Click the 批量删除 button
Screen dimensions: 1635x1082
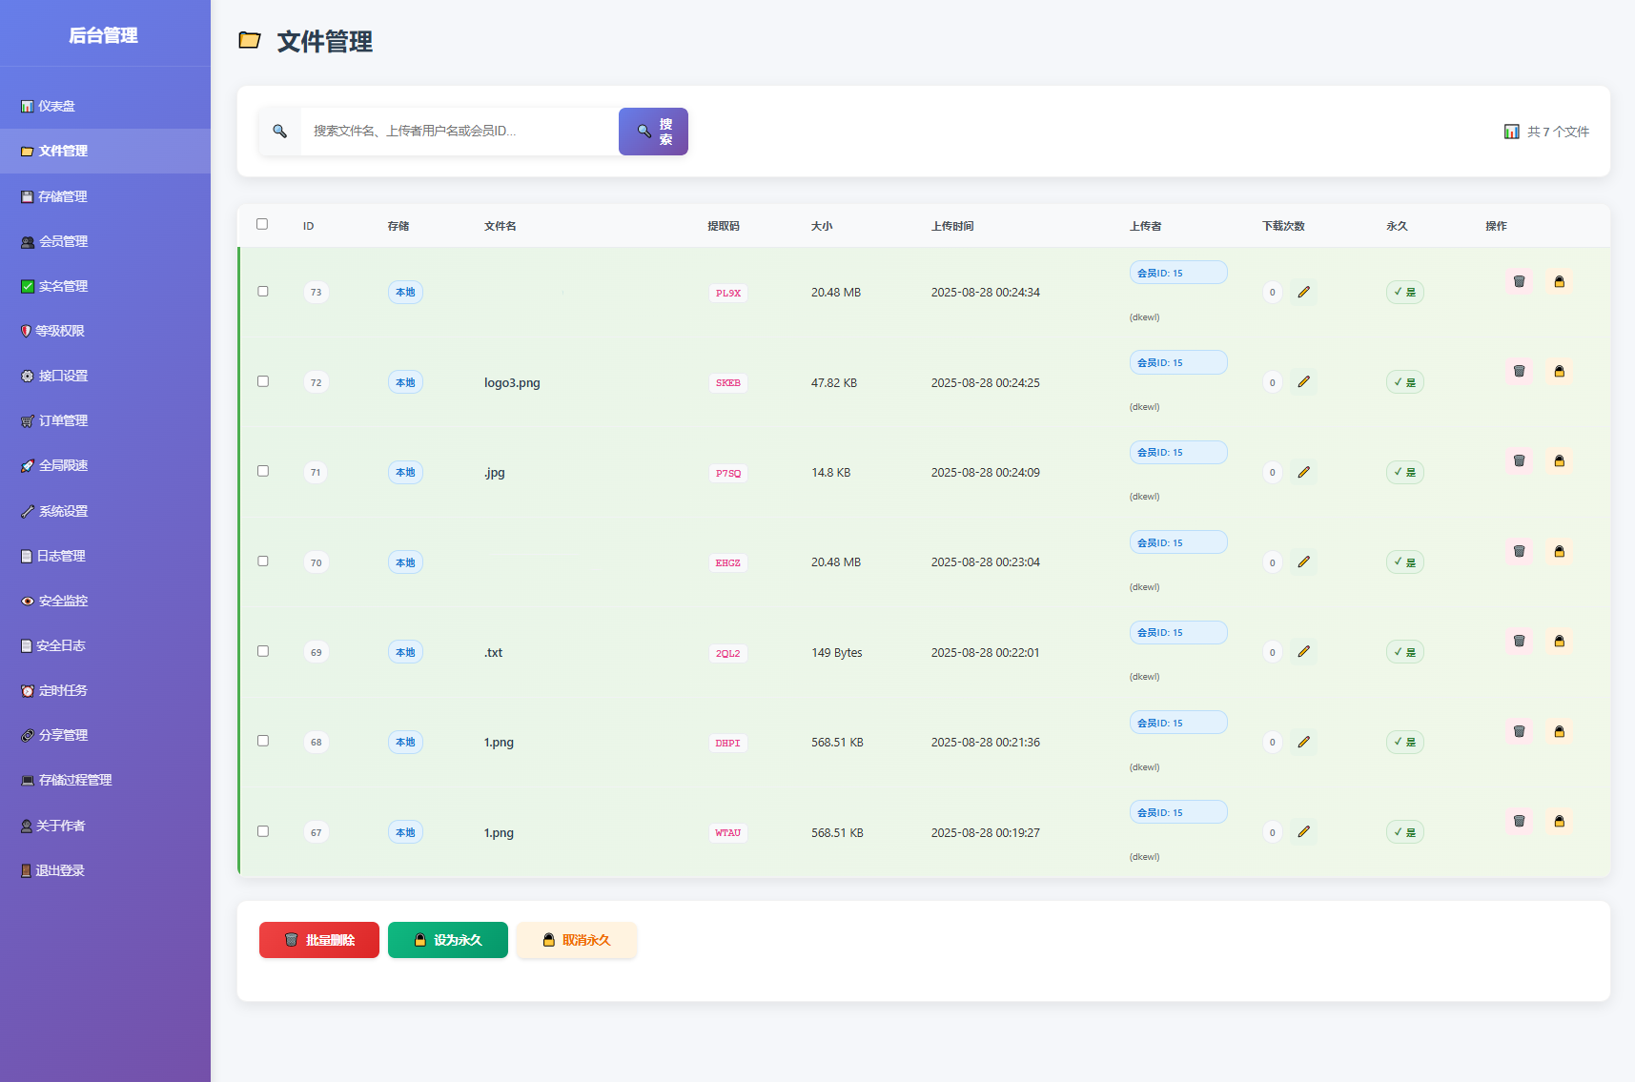click(318, 939)
